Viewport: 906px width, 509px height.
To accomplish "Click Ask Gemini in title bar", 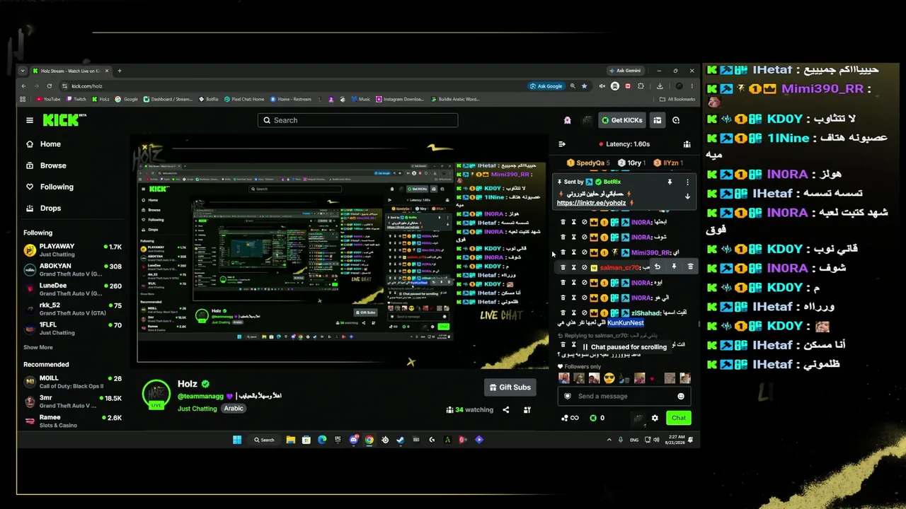I will [624, 71].
